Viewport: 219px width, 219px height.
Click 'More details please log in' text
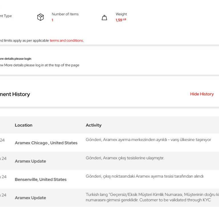coord(40,65)
